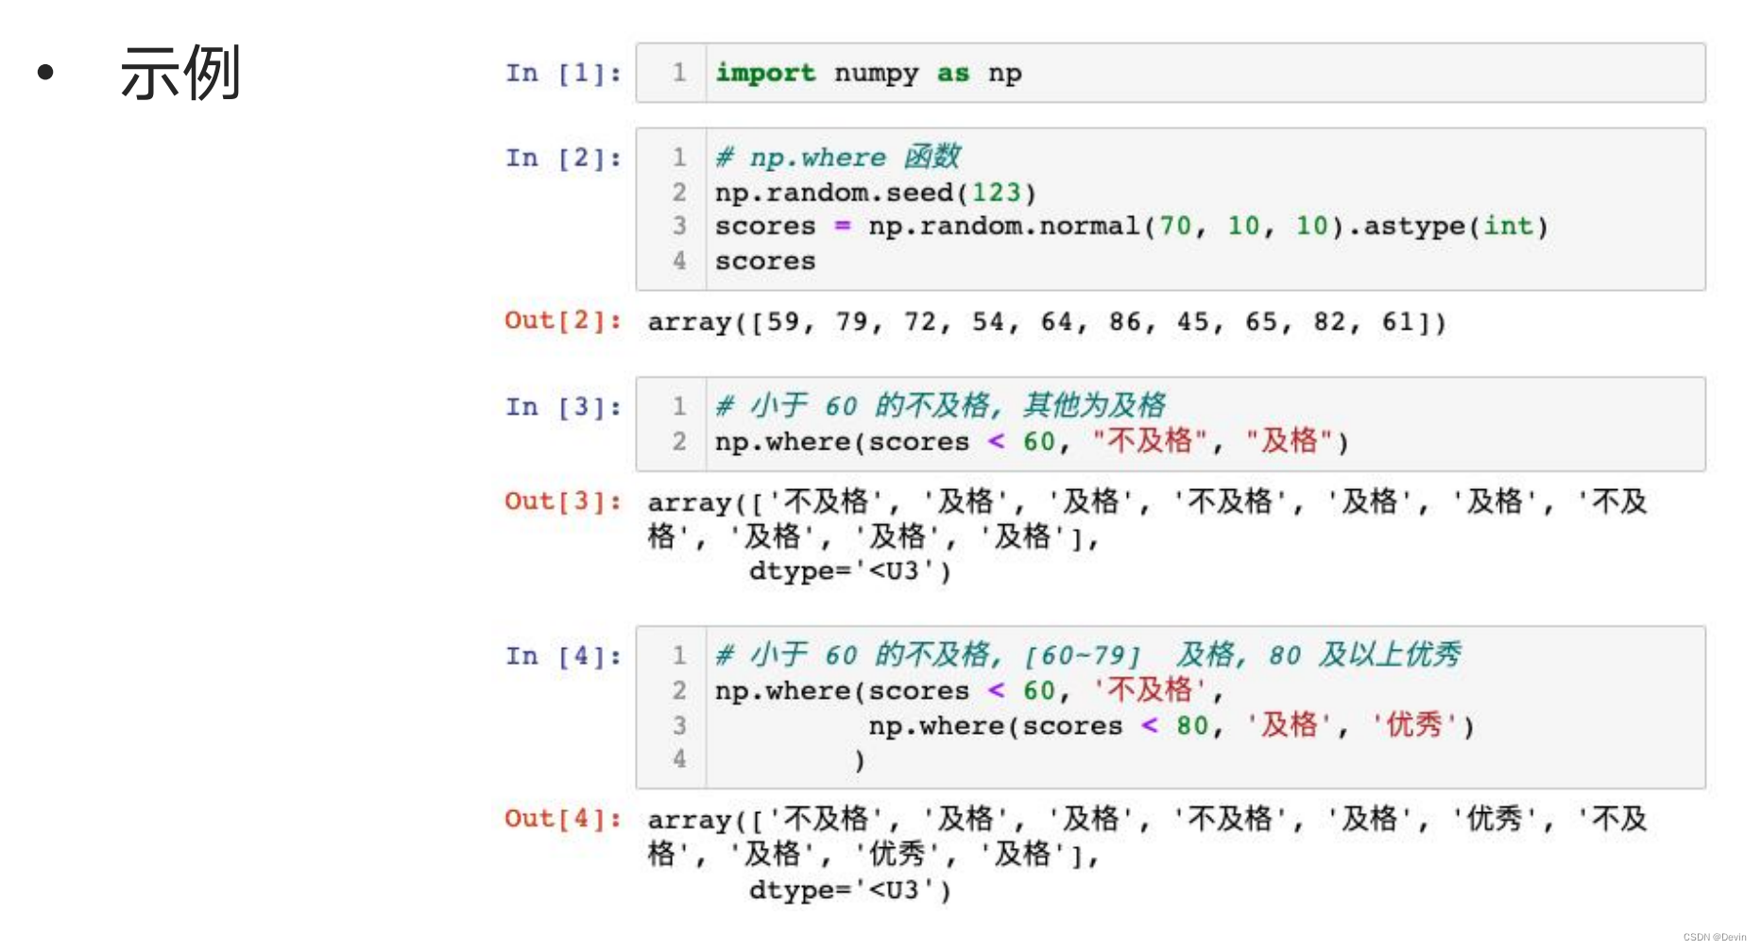
Task: Click the closing parenthesis line in cell 4
Action: click(x=859, y=760)
